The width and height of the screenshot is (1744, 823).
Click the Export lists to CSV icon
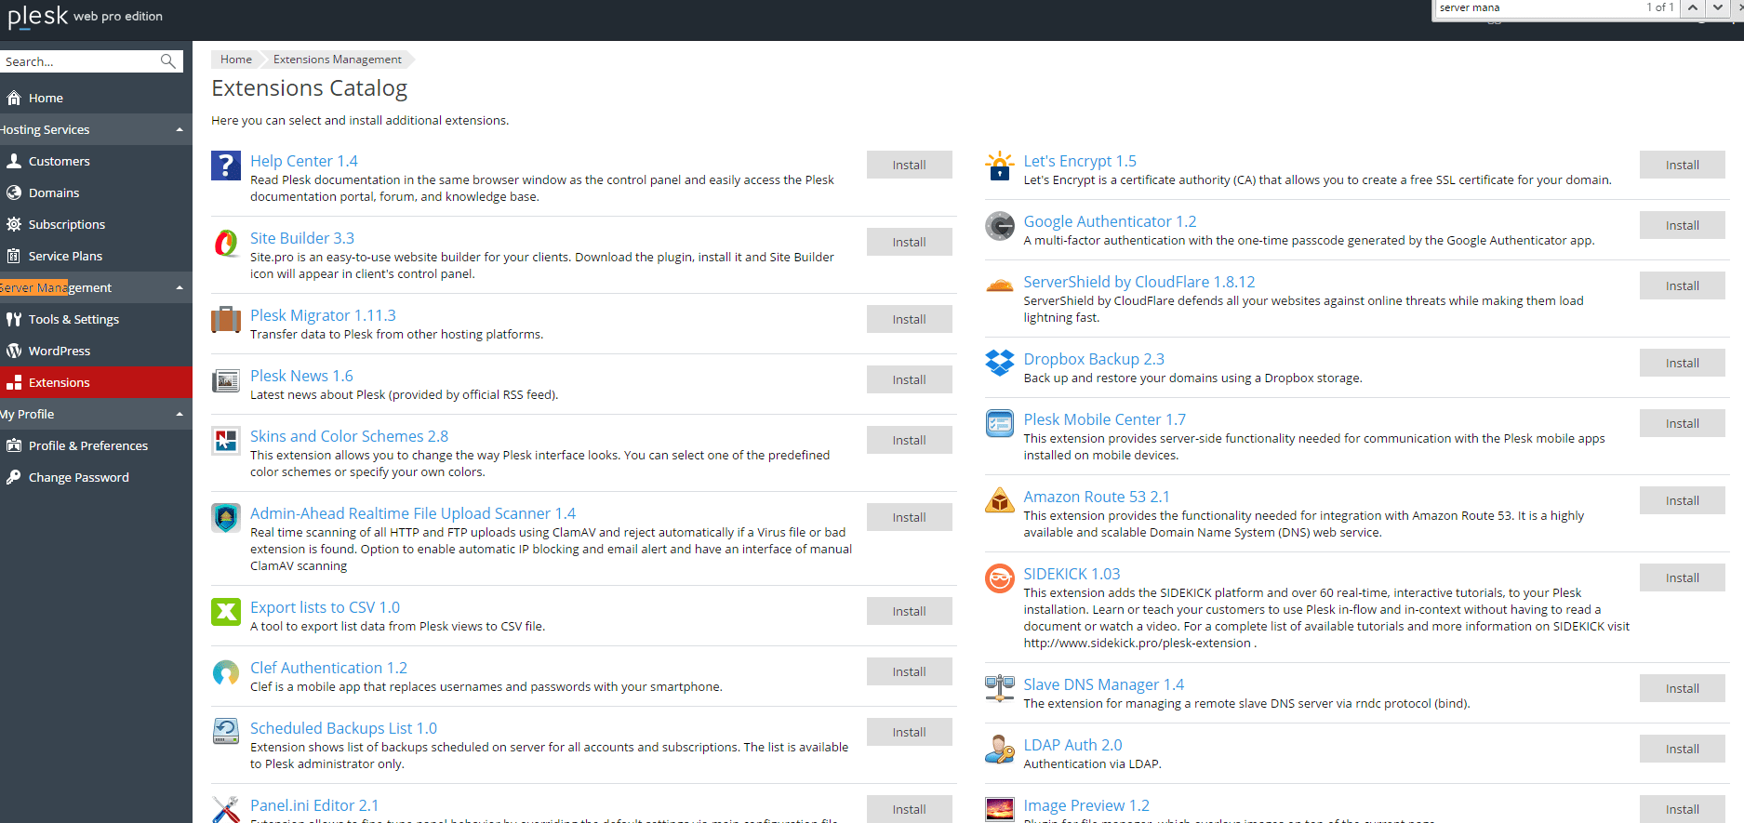[226, 612]
